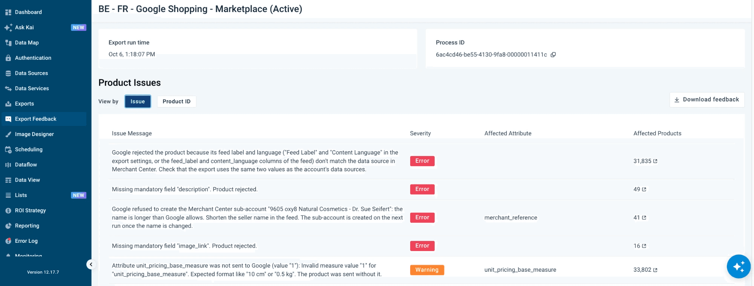Click the unit_pricing_base_measure attribute cell
This screenshot has height=286, width=754.
tap(520, 270)
